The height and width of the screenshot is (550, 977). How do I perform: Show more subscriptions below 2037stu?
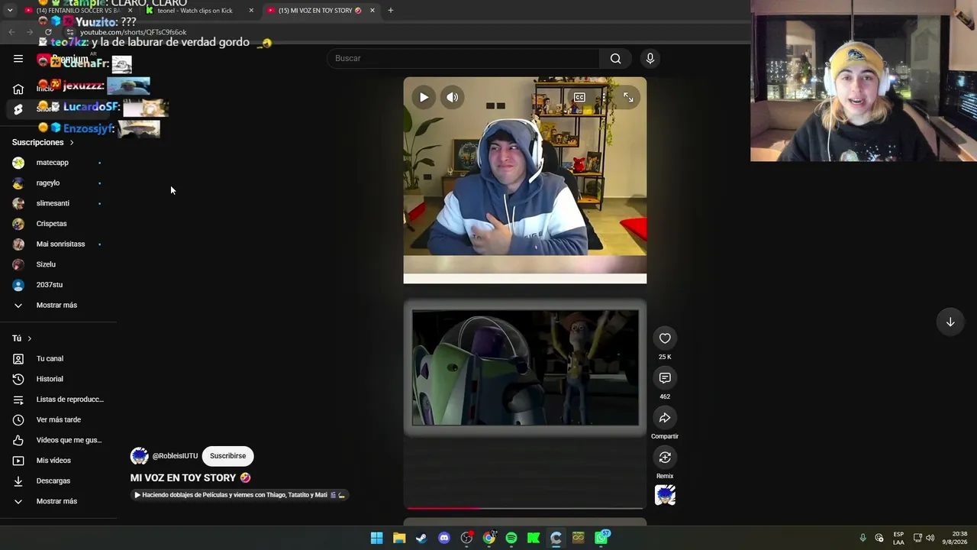coord(58,306)
